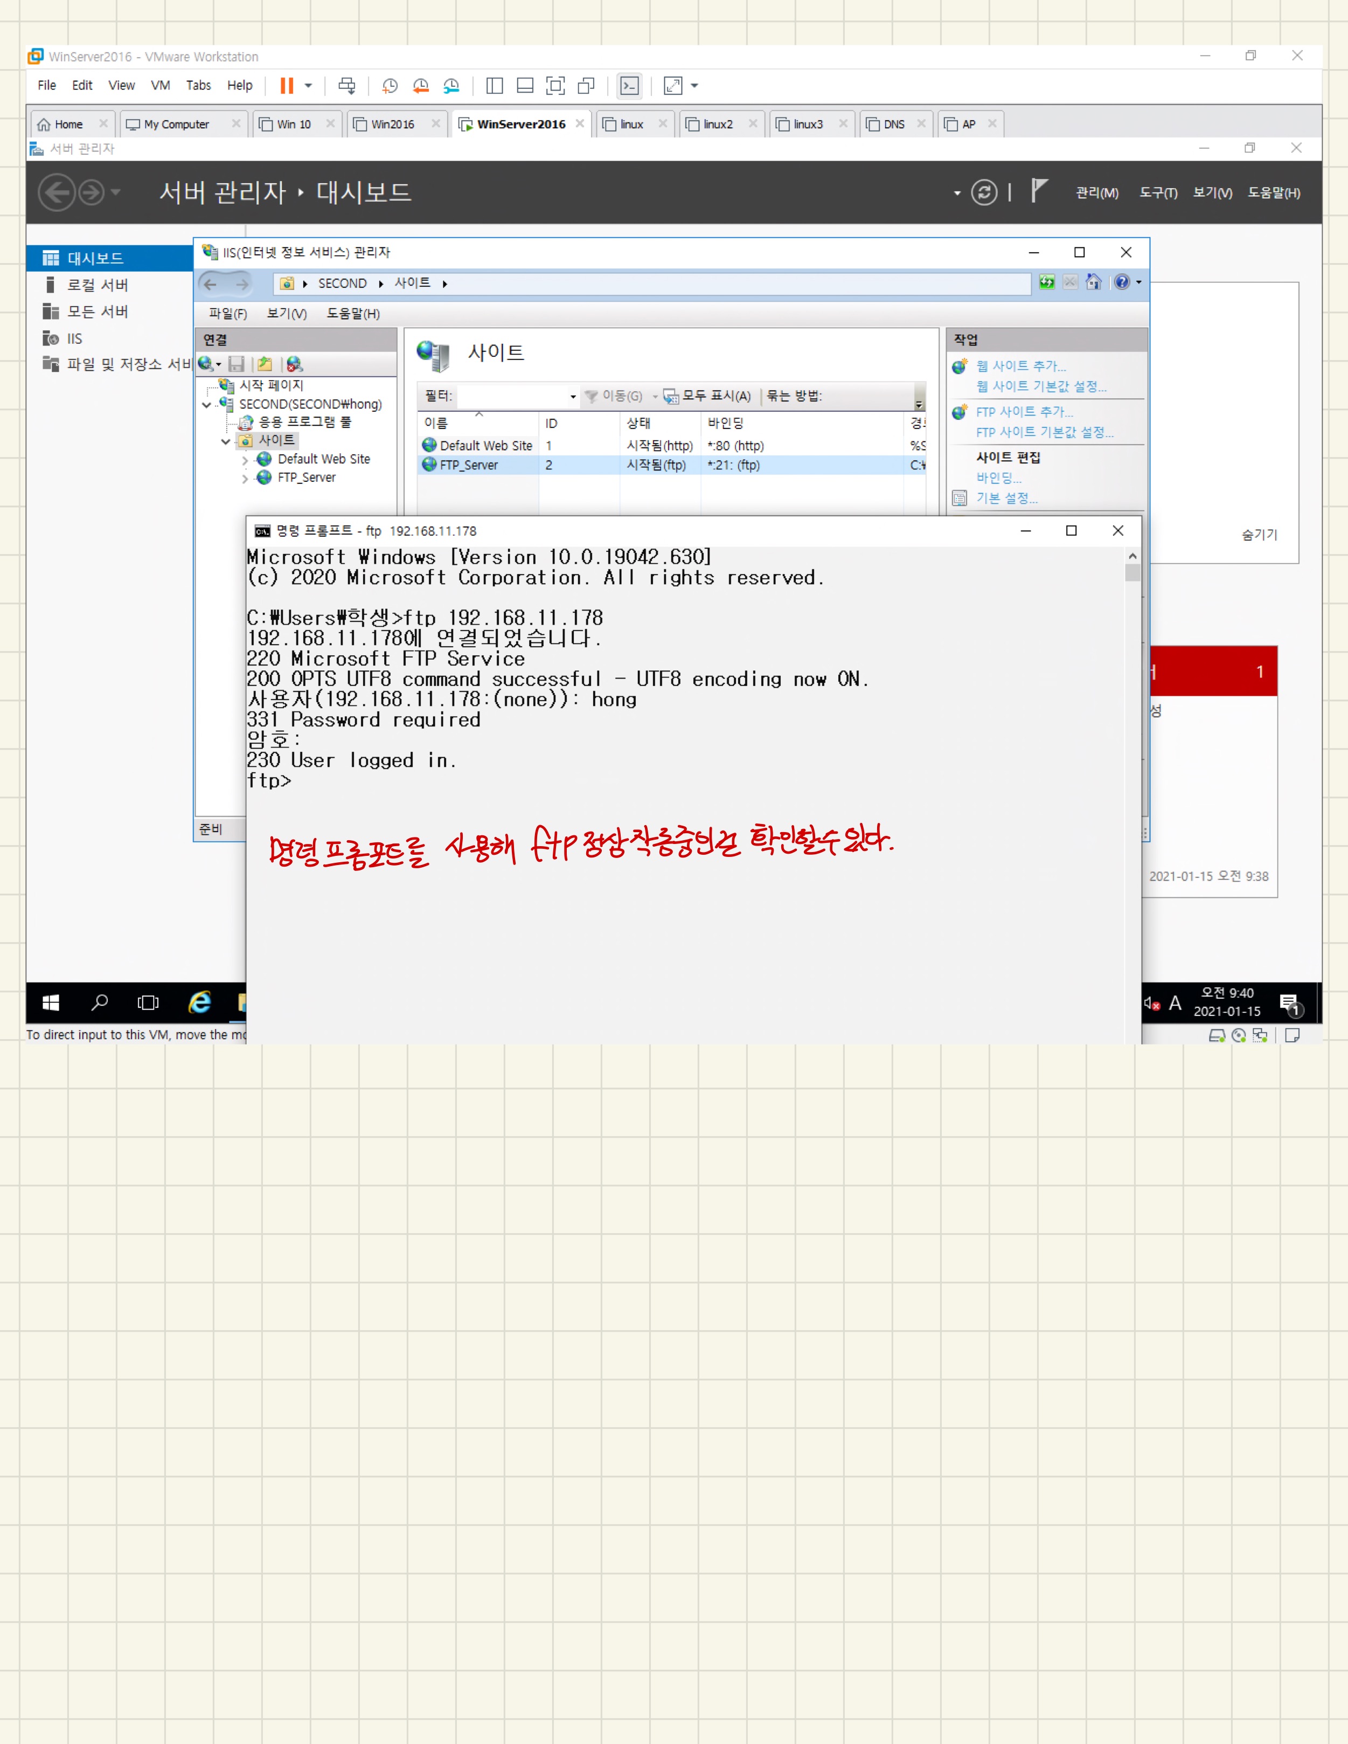Click 웹 사이트 추가 action link
Viewport: 1348px width, 1744px height.
(1020, 366)
